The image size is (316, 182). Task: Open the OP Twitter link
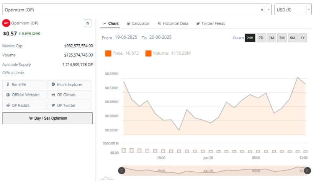coord(70,106)
